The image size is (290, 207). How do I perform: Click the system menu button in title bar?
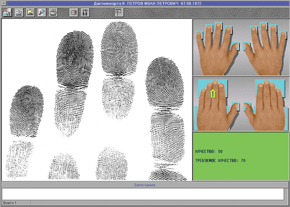[3, 3]
